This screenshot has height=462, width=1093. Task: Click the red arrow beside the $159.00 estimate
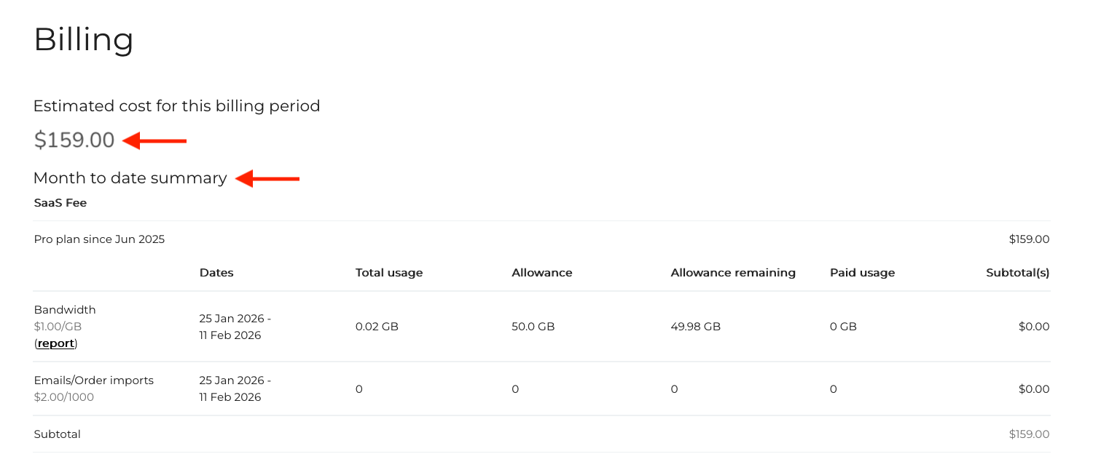[x=154, y=140]
